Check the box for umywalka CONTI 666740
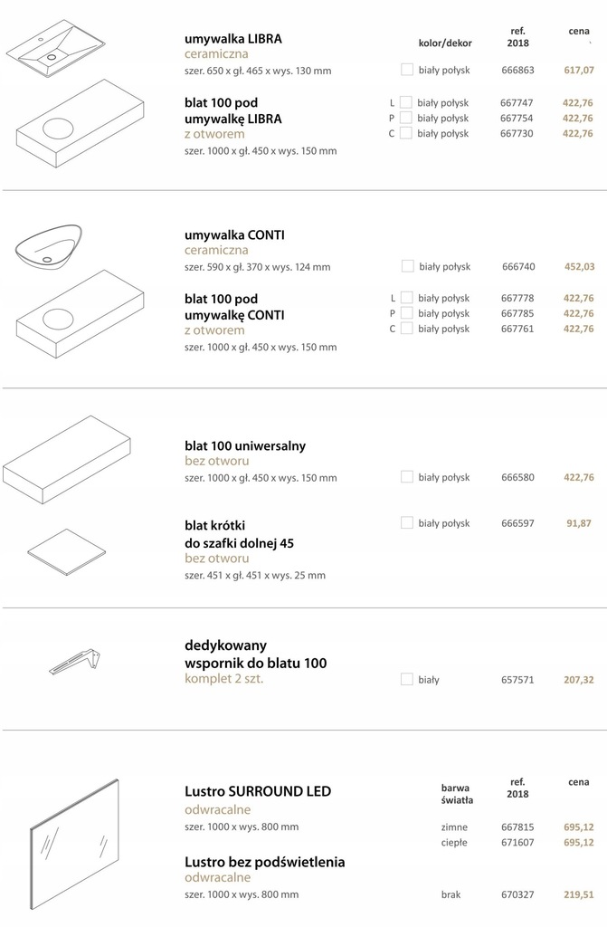Screen dimensions: 607x927 [x=407, y=266]
